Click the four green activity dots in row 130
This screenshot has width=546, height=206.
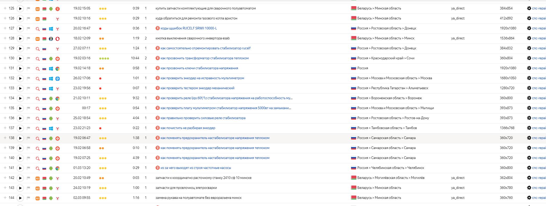point(104,59)
